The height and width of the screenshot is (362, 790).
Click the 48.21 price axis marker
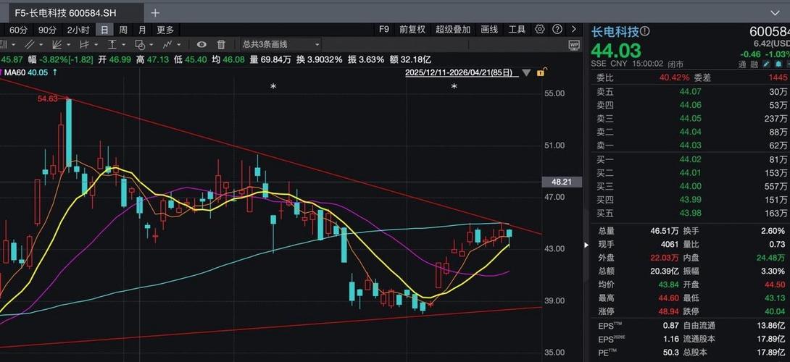561,182
